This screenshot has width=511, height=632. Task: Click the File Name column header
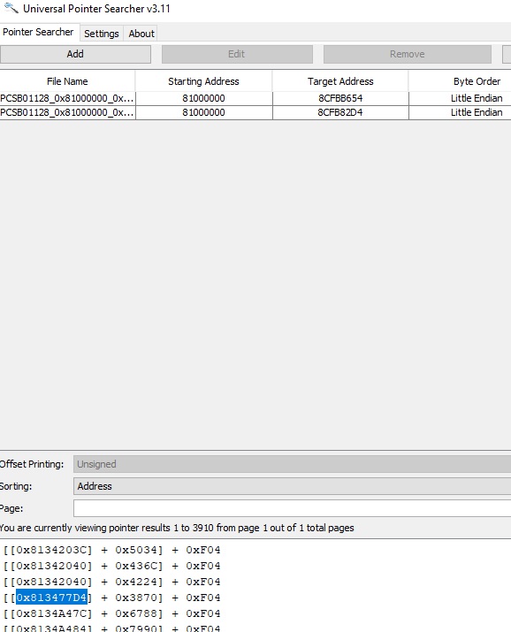[67, 81]
